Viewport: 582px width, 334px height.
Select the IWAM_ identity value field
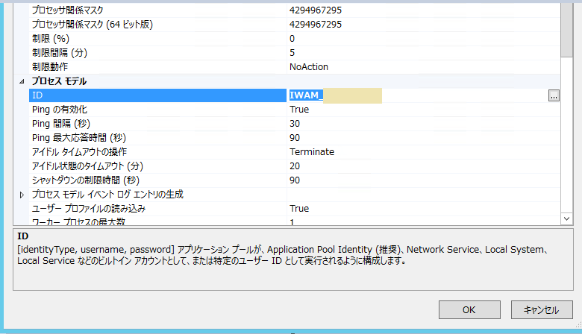(419, 95)
